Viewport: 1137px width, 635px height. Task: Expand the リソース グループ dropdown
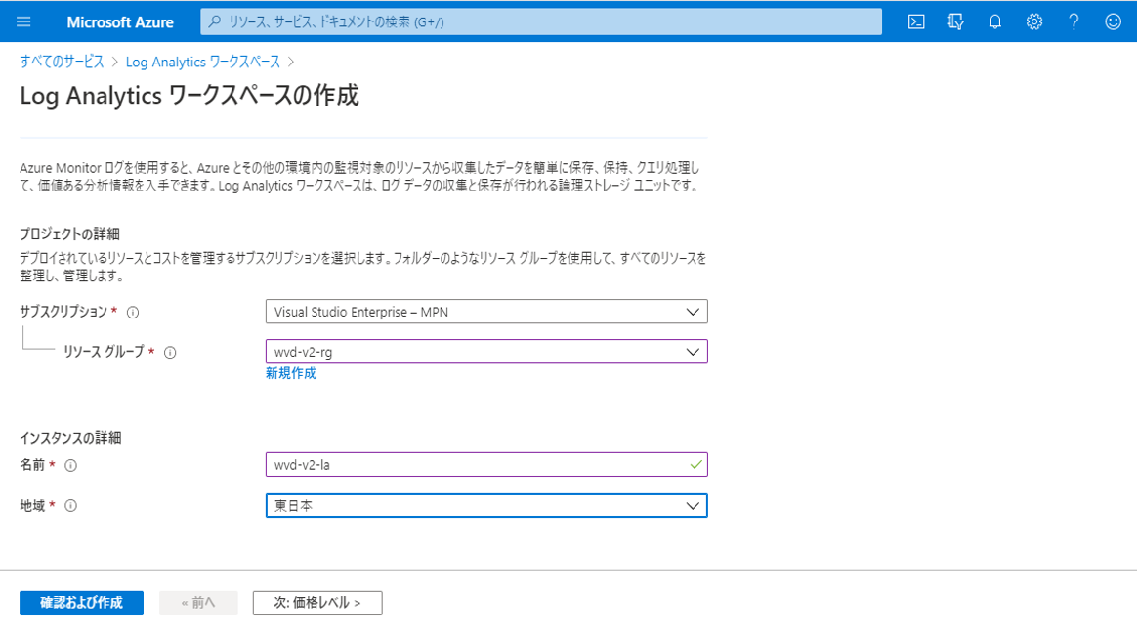point(487,351)
